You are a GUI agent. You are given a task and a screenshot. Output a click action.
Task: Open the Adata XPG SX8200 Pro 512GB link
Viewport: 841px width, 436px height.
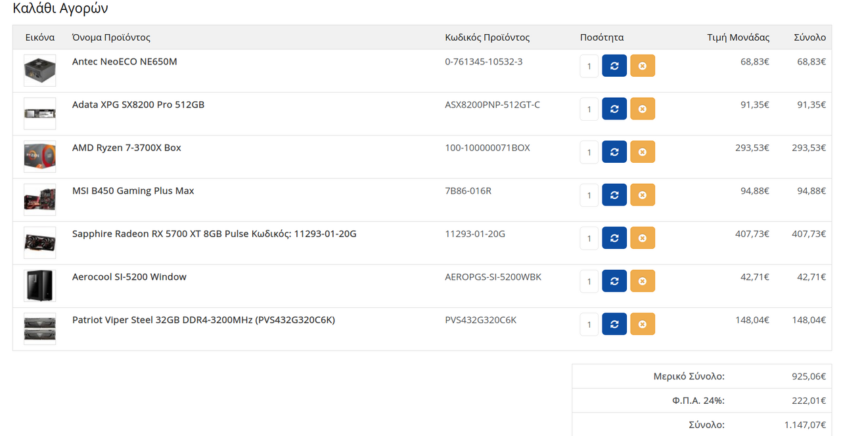pos(138,104)
